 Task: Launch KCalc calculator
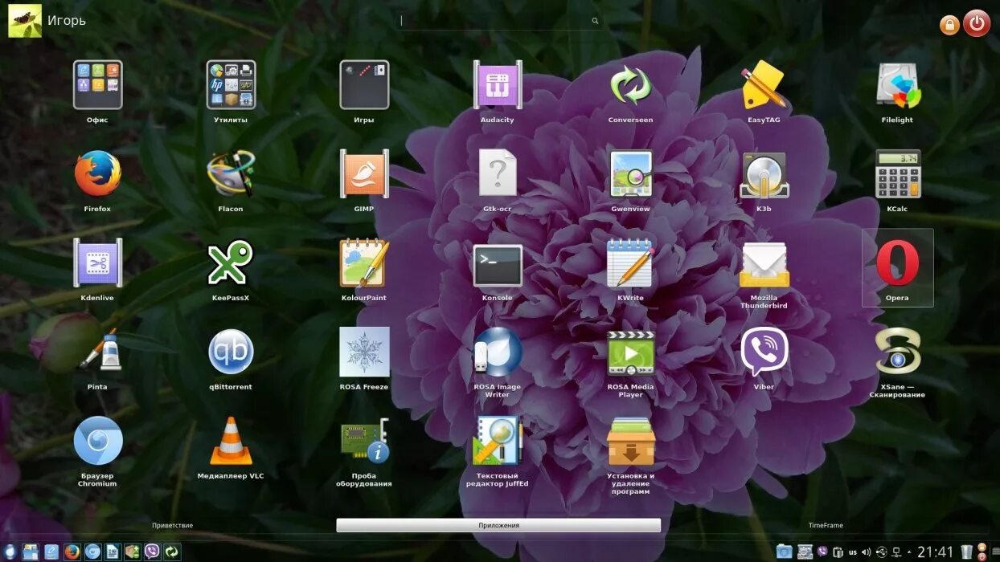point(897,174)
